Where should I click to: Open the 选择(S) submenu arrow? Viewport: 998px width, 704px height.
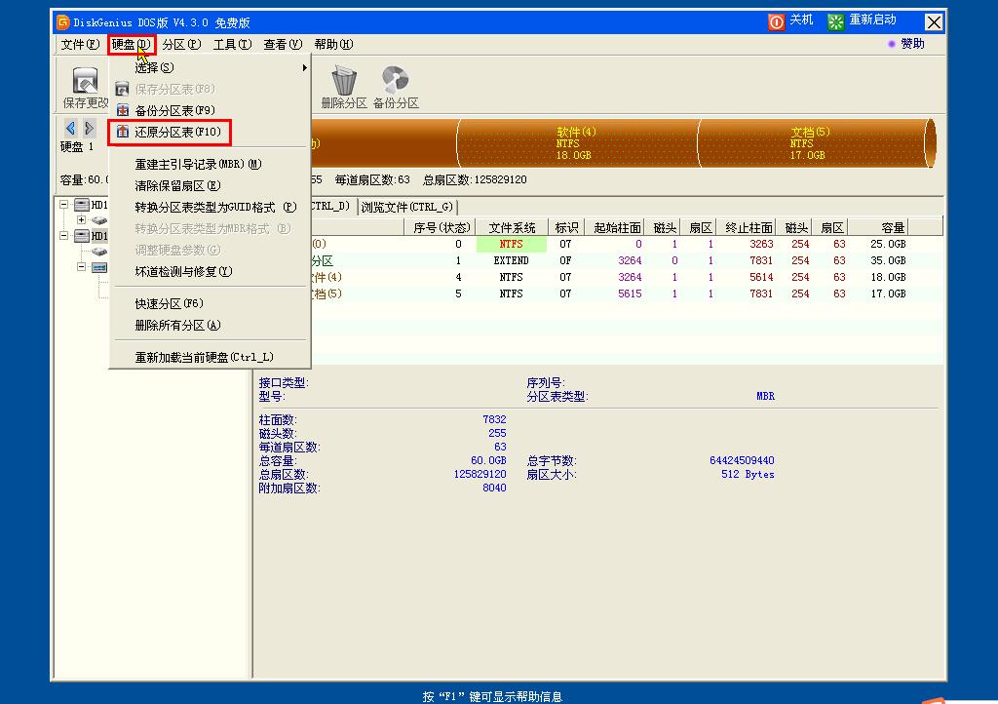[x=304, y=67]
